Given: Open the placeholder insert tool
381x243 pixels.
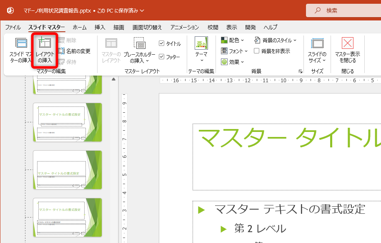Looking at the screenshot, I should [x=140, y=50].
